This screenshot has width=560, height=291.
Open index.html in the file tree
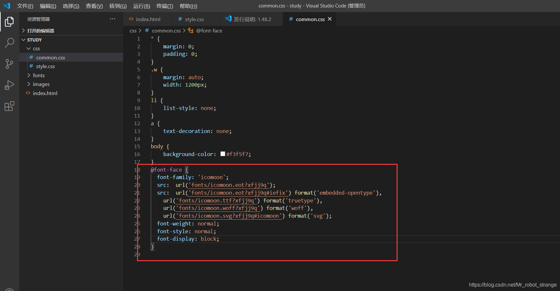[71, 93]
